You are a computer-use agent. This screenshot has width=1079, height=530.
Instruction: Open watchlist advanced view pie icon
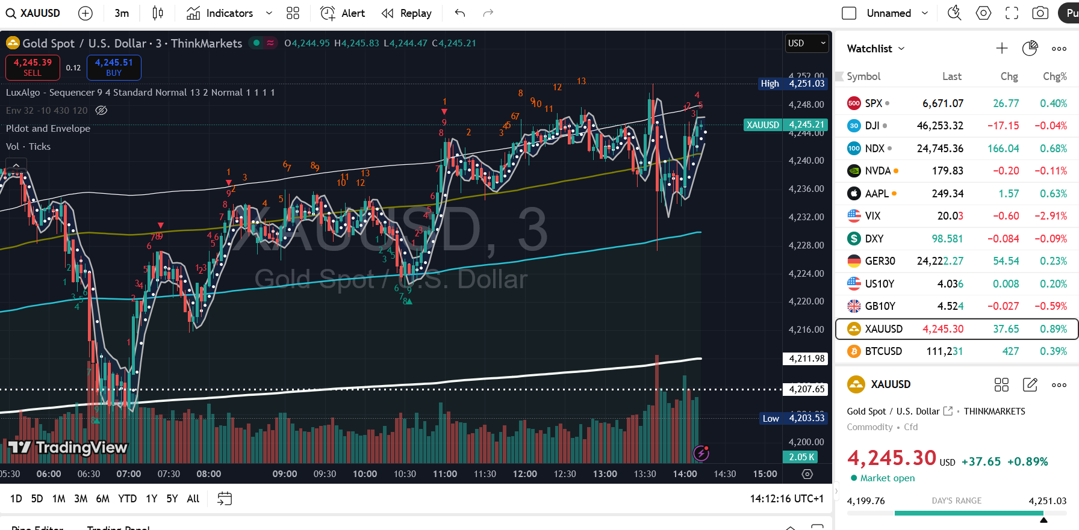click(x=1030, y=49)
